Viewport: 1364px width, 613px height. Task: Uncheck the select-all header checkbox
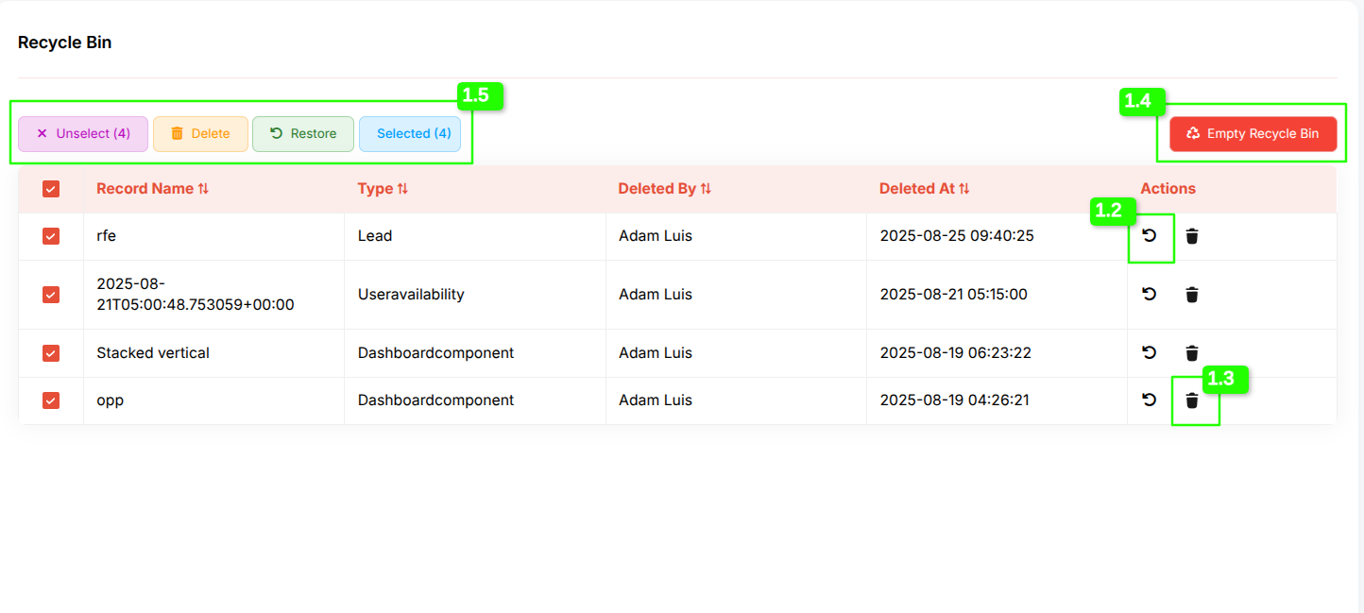51,189
